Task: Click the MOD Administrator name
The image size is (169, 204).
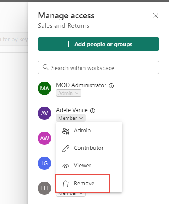Action: [81, 85]
